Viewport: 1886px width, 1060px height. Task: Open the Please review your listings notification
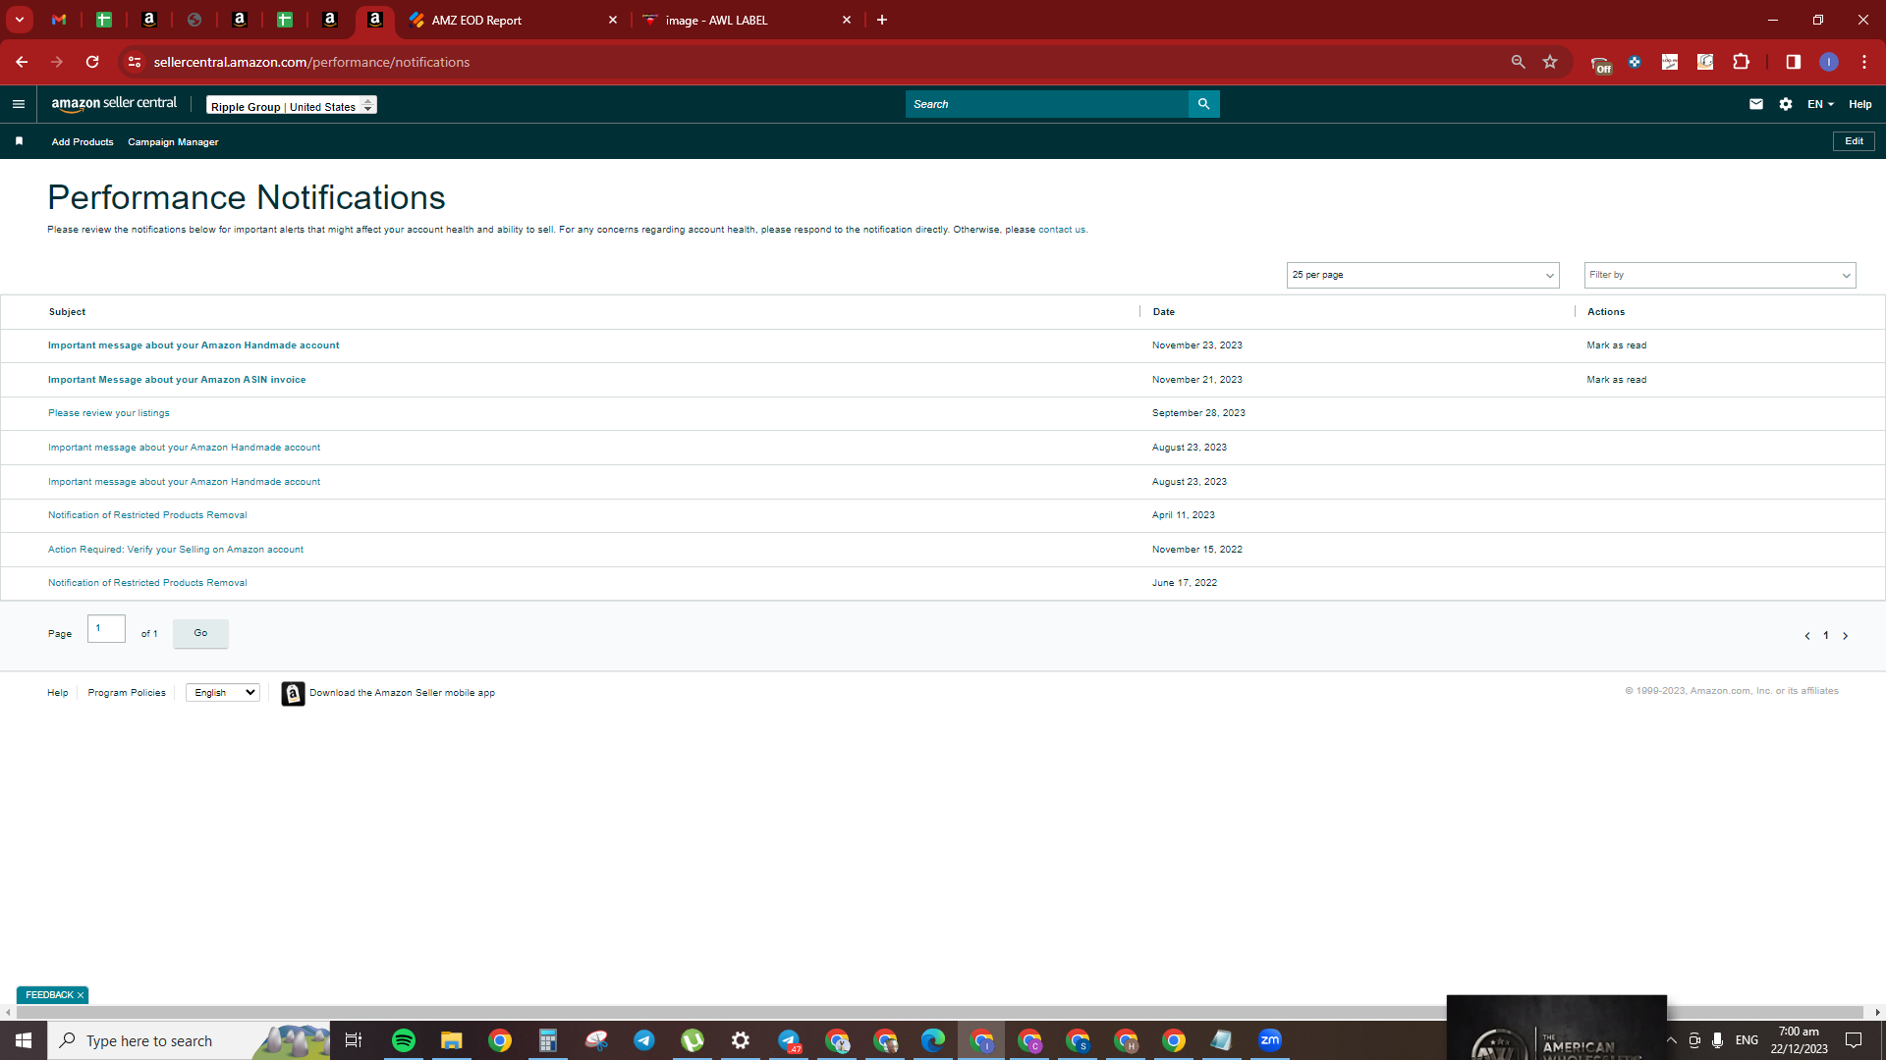pyautogui.click(x=109, y=413)
